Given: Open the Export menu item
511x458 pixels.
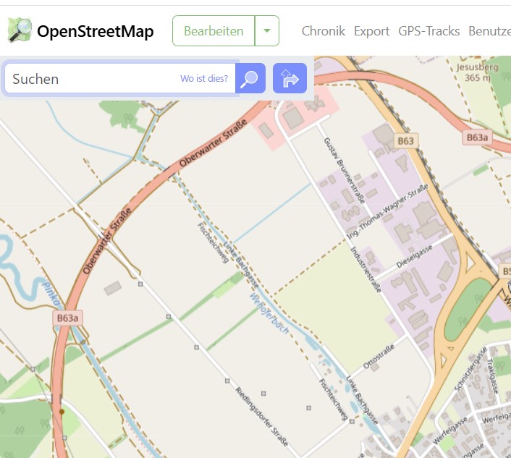Looking at the screenshot, I should coord(371,31).
